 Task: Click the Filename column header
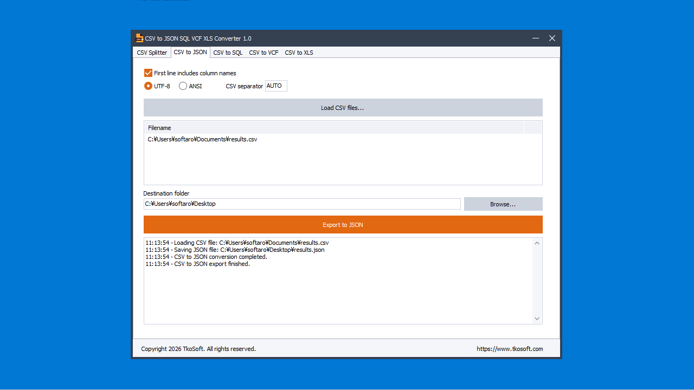click(335, 128)
